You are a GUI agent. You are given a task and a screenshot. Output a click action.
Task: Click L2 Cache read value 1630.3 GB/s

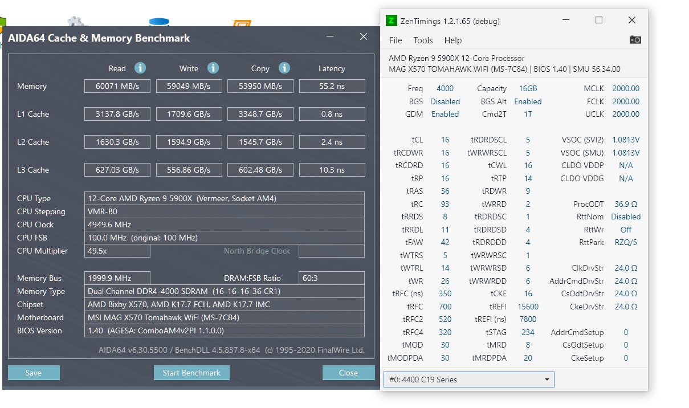[x=117, y=142]
